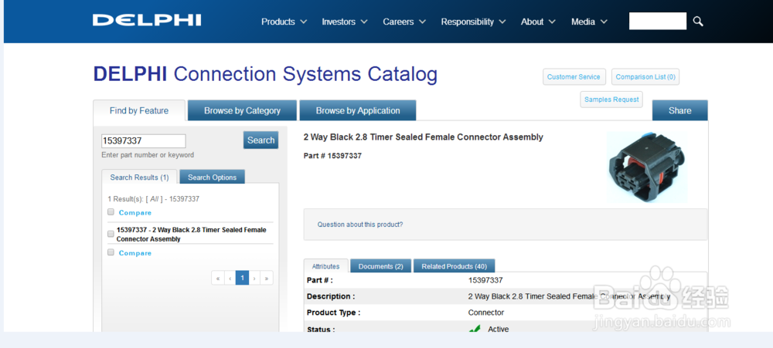Open the Careers dropdown
Viewport: 773px width, 348px height.
[404, 22]
